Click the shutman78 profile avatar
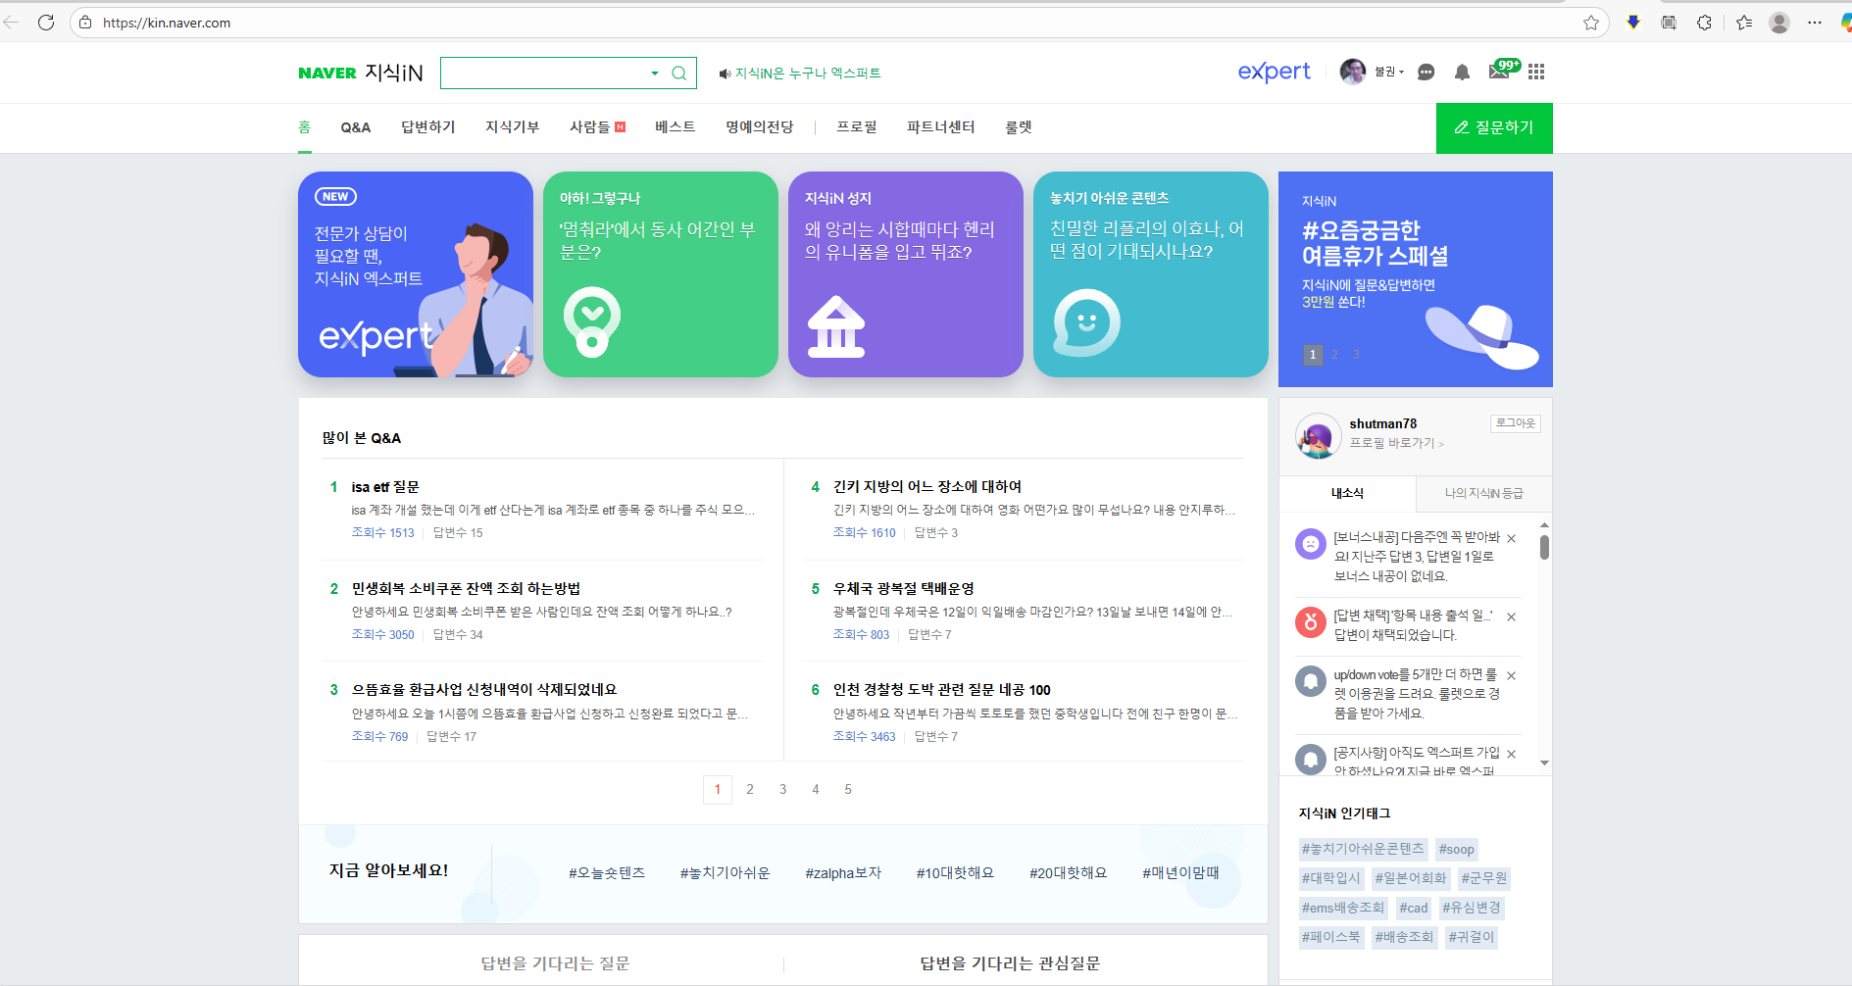 (1318, 436)
